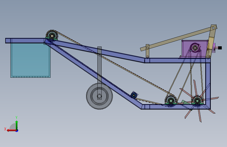The image size is (227, 147).
Task: Select the teal collection box
Action: [31, 60]
